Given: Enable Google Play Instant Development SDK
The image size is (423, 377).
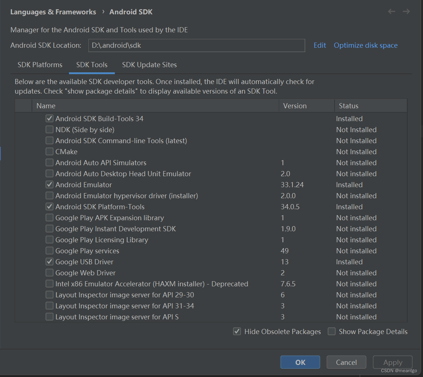Looking at the screenshot, I should coord(50,229).
